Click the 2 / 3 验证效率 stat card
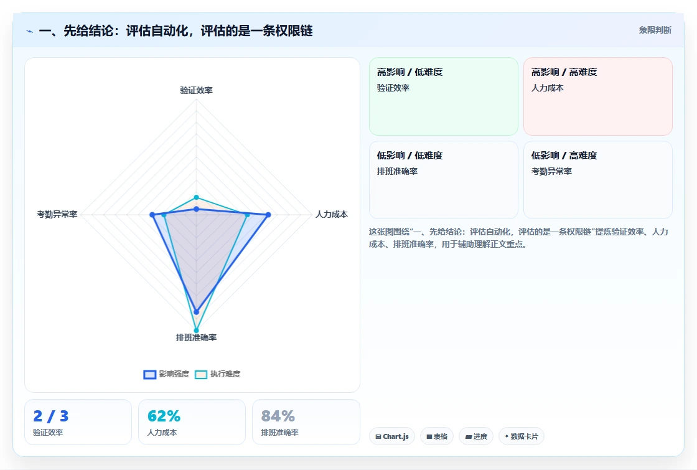The image size is (697, 470). point(78,422)
